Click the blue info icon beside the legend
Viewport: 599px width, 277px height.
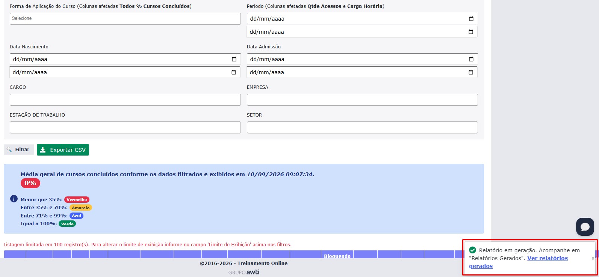click(x=14, y=199)
